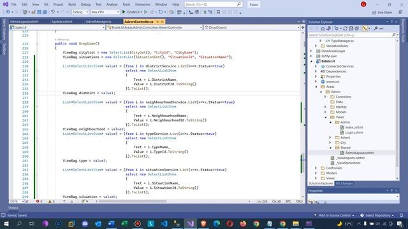408x229 pixels.
Task: Click the warnings count indicator
Action: coord(52,201)
